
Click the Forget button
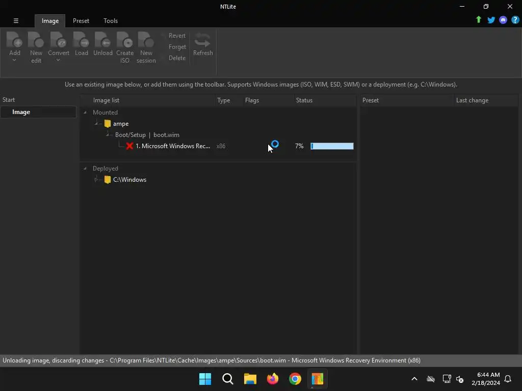[177, 47]
